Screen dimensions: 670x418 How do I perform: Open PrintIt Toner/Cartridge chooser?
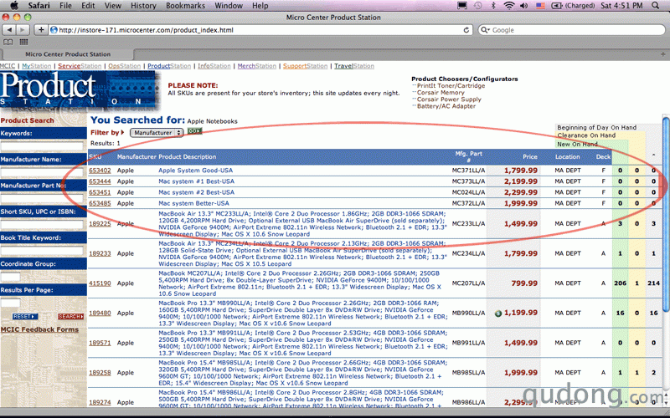451,86
